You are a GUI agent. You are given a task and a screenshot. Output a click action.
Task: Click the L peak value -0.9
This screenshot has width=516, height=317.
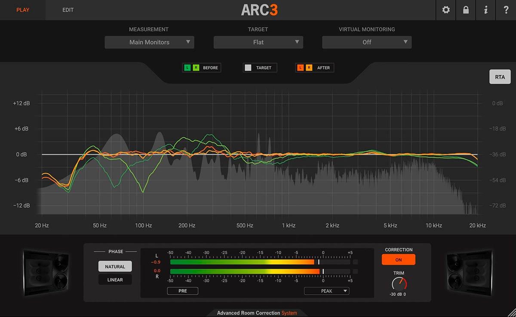(156, 262)
